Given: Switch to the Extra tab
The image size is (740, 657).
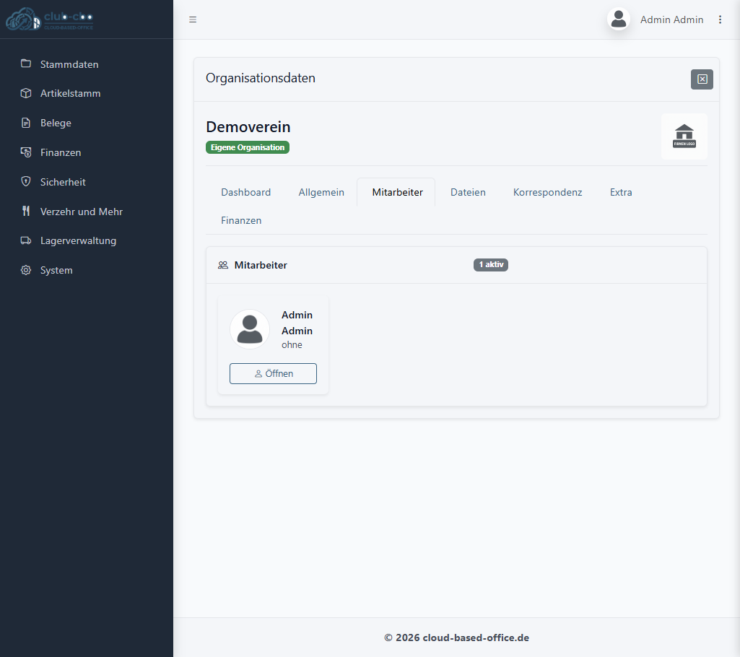Looking at the screenshot, I should point(621,192).
